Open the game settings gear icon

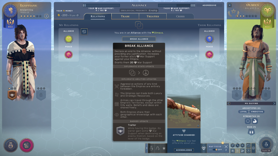tap(253, 148)
